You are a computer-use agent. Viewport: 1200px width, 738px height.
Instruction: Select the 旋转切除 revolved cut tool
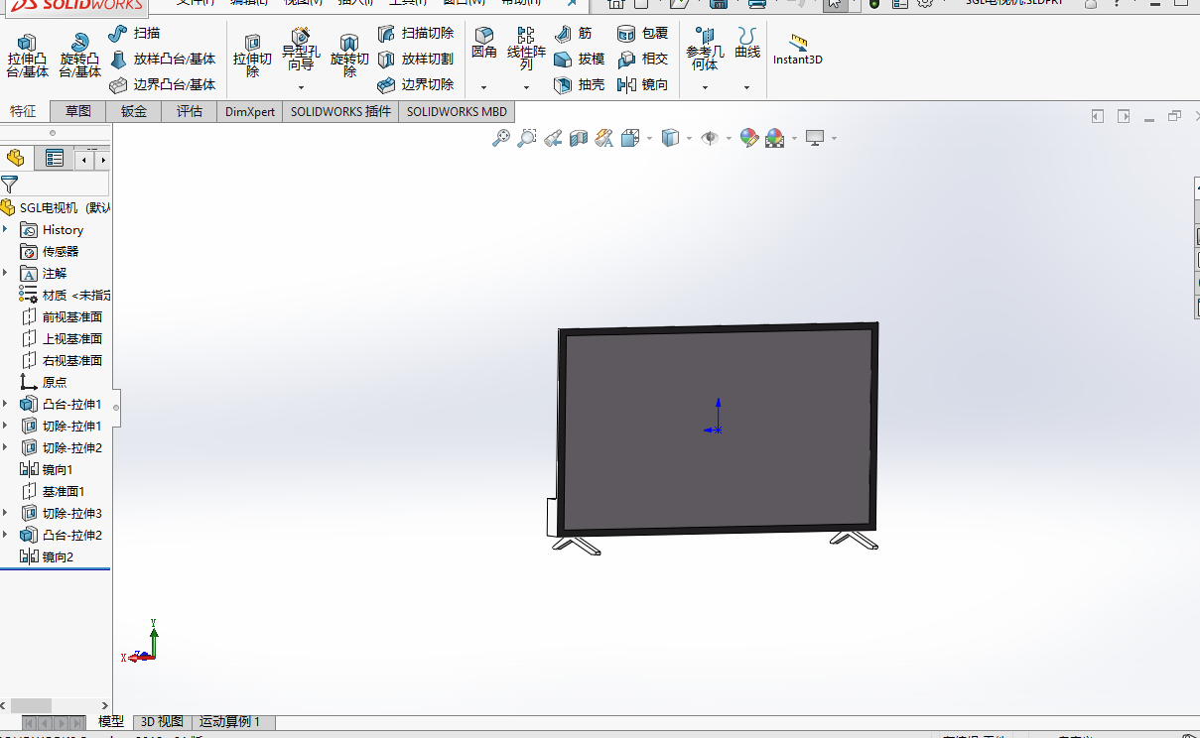tap(349, 56)
